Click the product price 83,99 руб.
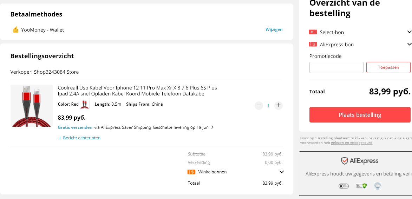 (71, 117)
